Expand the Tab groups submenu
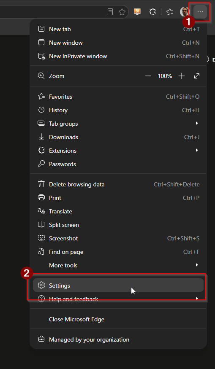This screenshot has height=369, width=215. pos(118,124)
